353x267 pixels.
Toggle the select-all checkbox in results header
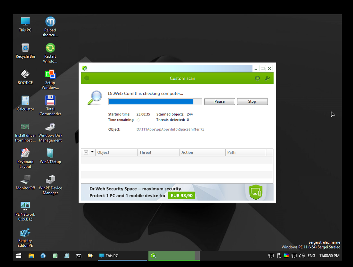point(86,152)
